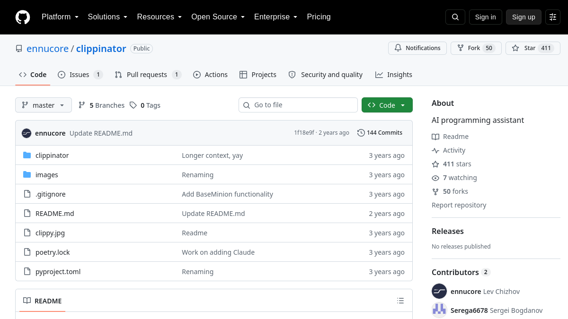Switch to the Pull requests tab
Viewport: 568px width, 319px height.
[x=148, y=75]
